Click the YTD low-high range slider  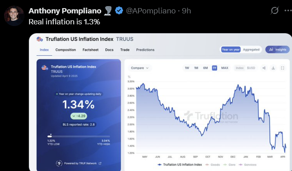79,136
